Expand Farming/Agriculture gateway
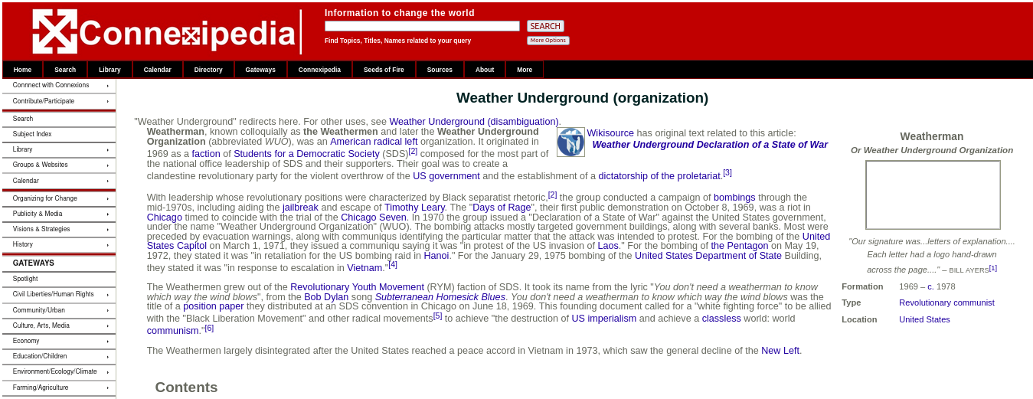This screenshot has height=399, width=1033. 59,388
